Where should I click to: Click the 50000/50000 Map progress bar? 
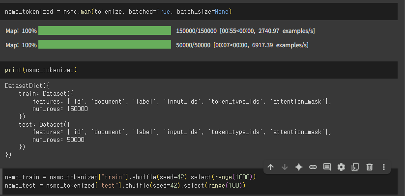(105, 44)
